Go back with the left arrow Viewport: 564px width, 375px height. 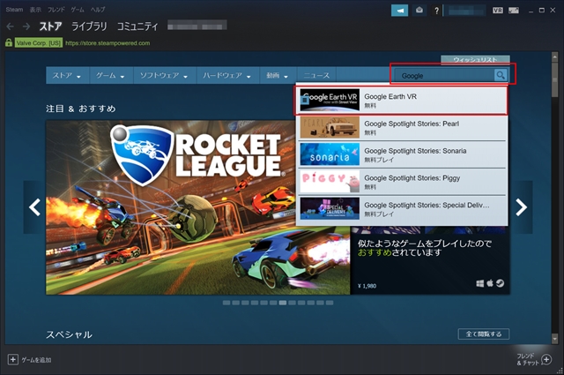pos(10,26)
